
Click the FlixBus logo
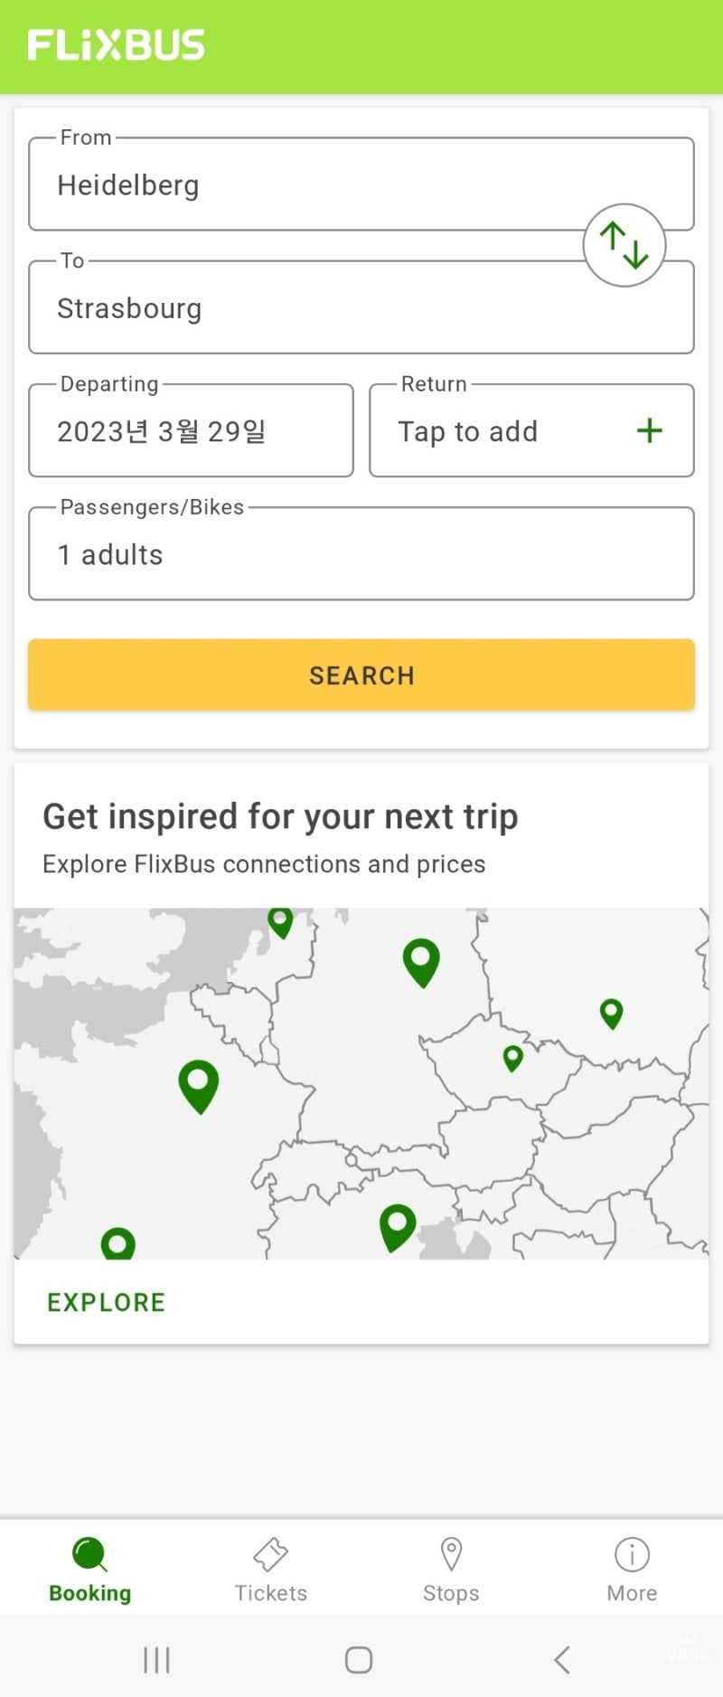(117, 45)
